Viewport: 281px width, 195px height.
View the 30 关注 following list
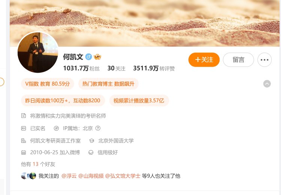[x=116, y=68]
